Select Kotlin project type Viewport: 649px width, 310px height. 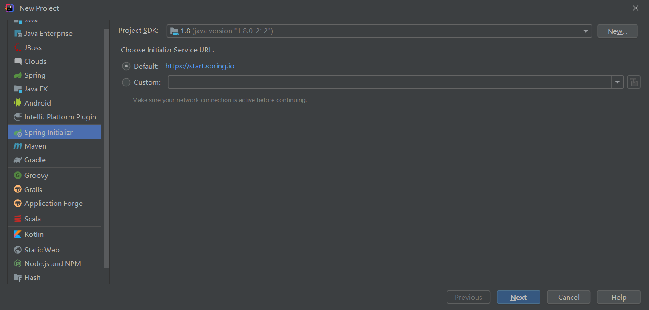pyautogui.click(x=54, y=234)
